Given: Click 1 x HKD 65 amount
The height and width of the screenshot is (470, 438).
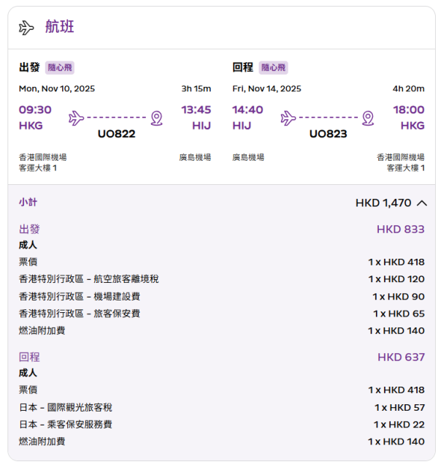Looking at the screenshot, I should point(399,314).
